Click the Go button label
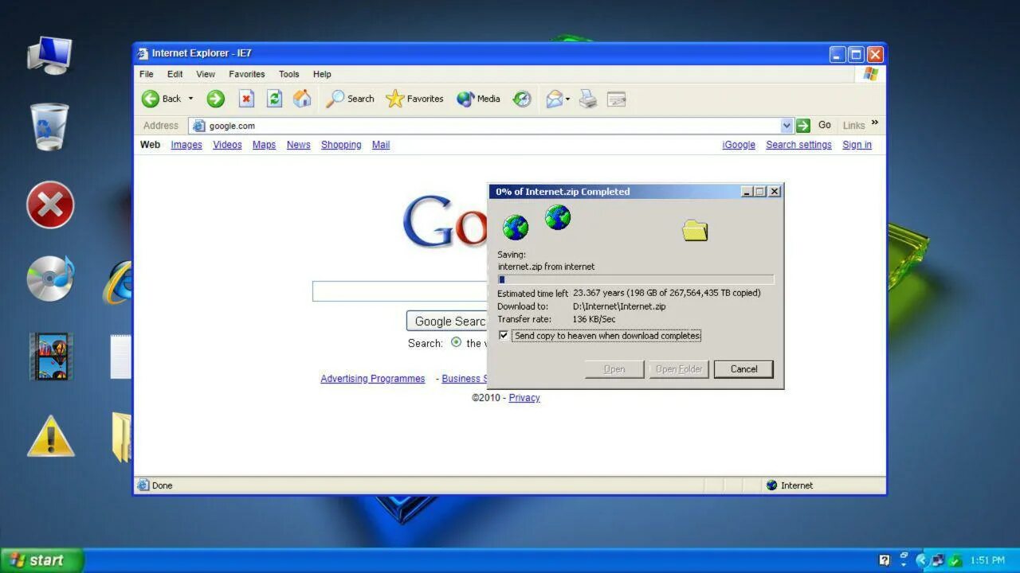 click(825, 125)
